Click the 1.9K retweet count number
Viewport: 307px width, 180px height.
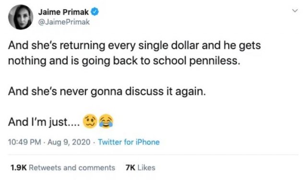[18, 168]
